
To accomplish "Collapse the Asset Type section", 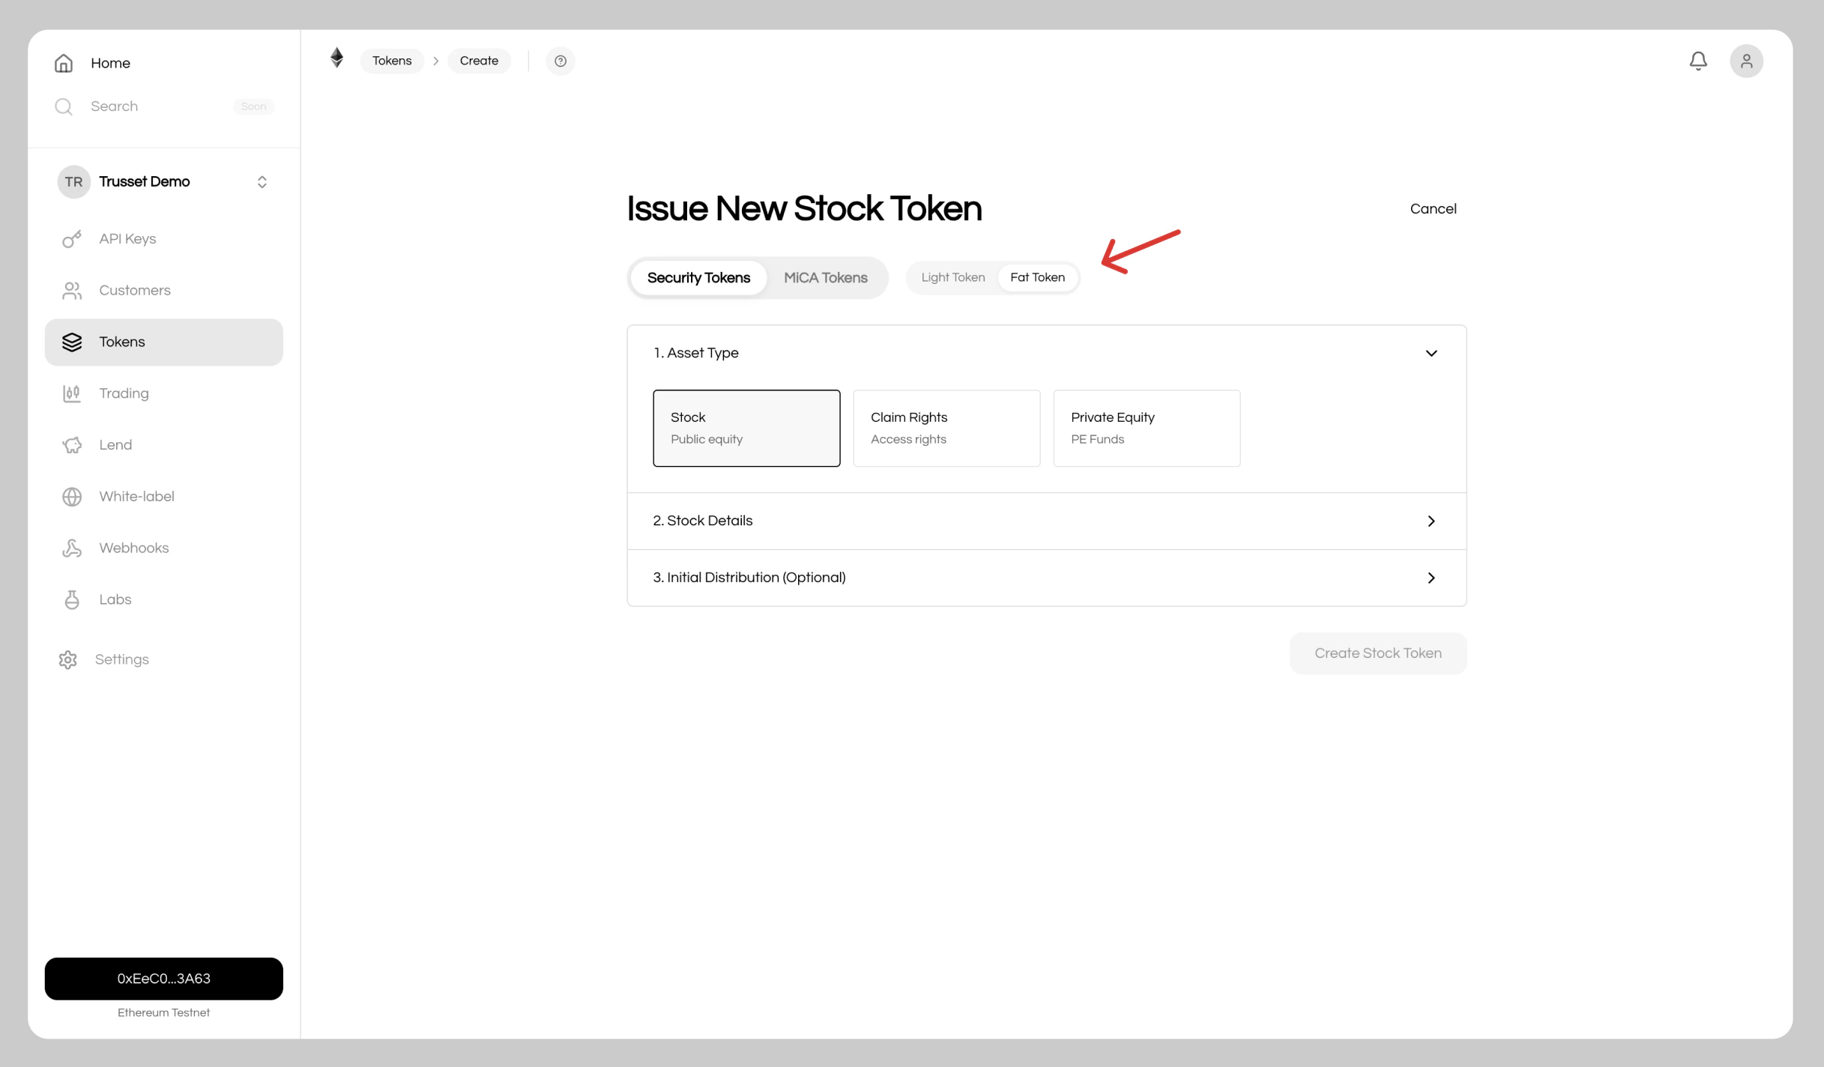I will [x=1431, y=353].
